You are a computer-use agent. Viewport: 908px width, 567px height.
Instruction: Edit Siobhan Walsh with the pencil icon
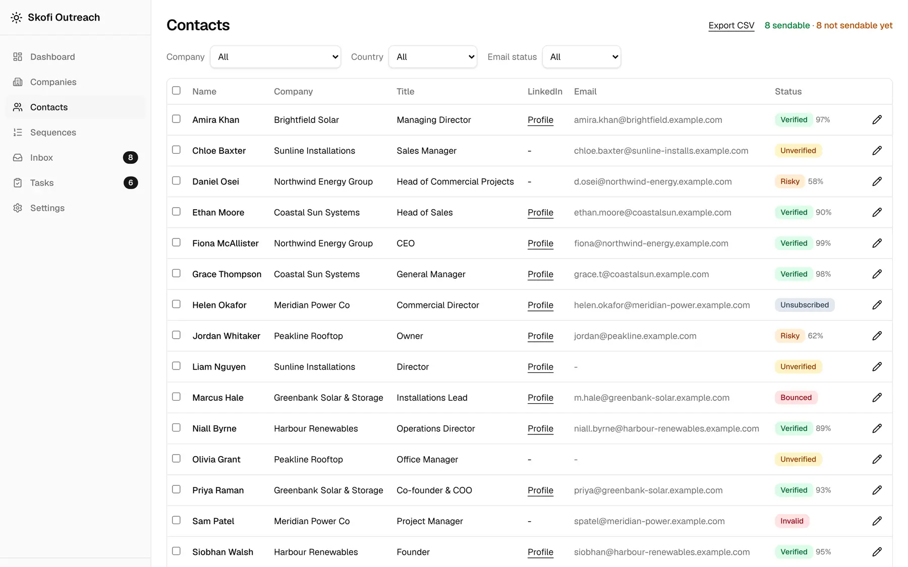click(877, 552)
